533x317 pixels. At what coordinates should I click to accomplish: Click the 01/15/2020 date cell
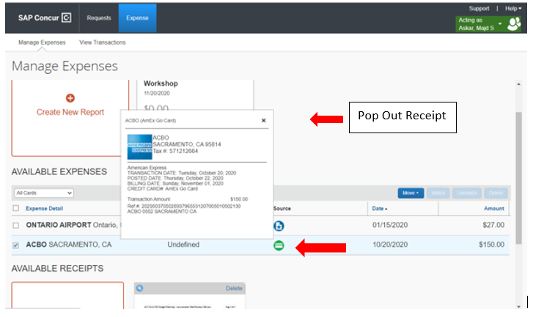coord(390,225)
